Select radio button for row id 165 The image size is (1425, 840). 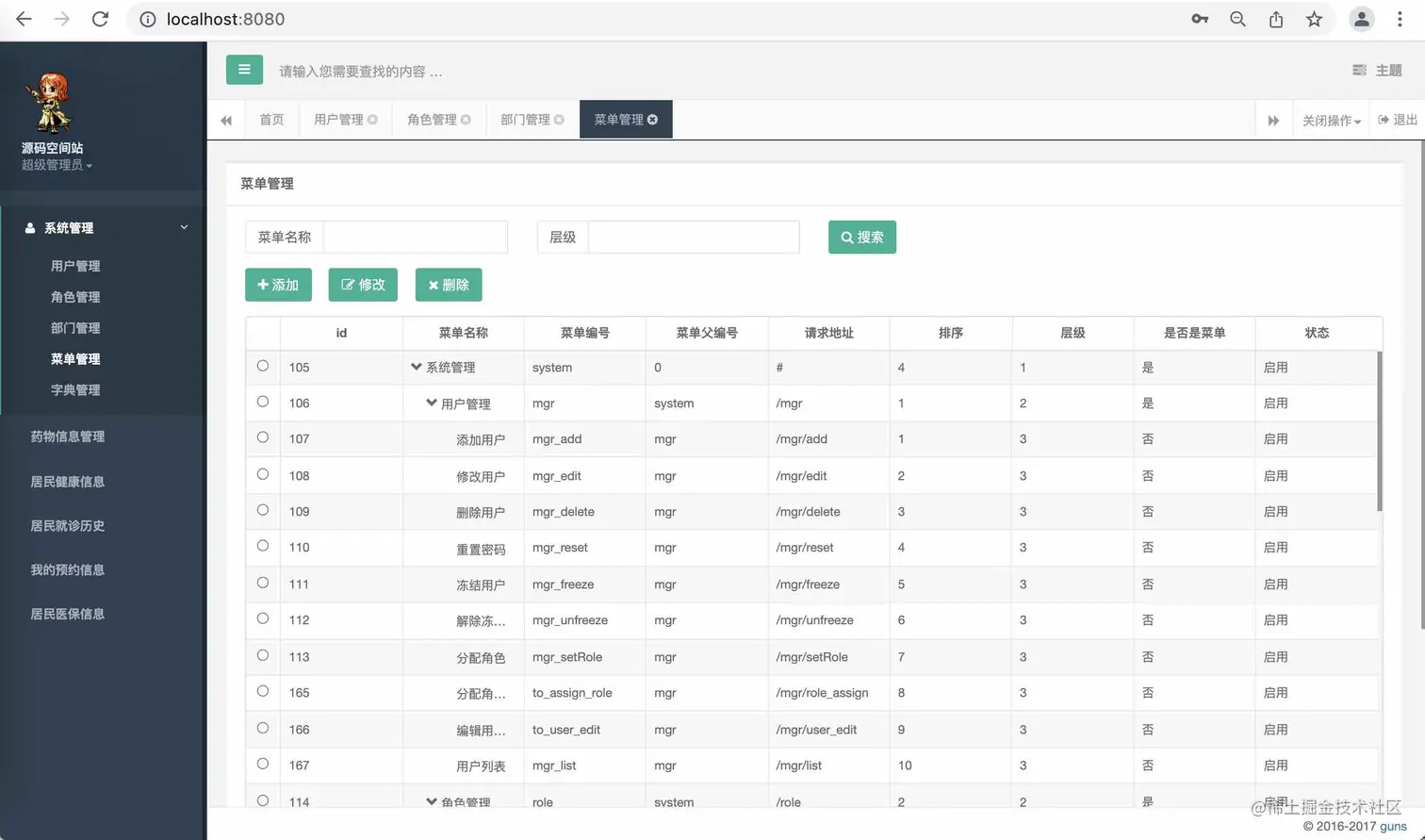[263, 691]
